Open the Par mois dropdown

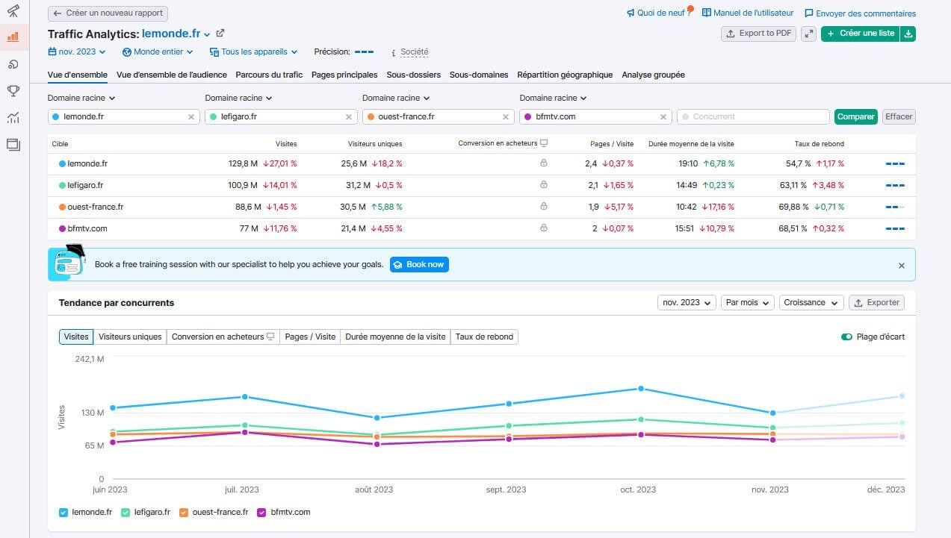[747, 302]
